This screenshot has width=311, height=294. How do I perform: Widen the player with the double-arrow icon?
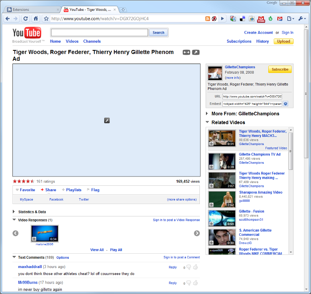pos(186,52)
